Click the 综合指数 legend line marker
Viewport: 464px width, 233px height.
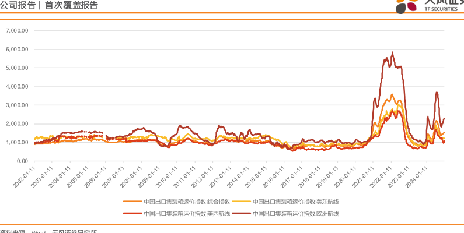click(133, 201)
